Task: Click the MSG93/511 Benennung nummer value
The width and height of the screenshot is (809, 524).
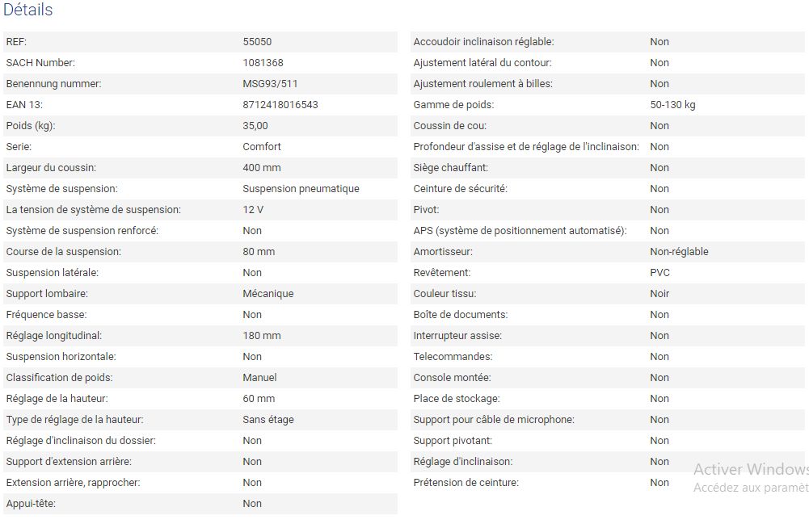Action: click(270, 84)
